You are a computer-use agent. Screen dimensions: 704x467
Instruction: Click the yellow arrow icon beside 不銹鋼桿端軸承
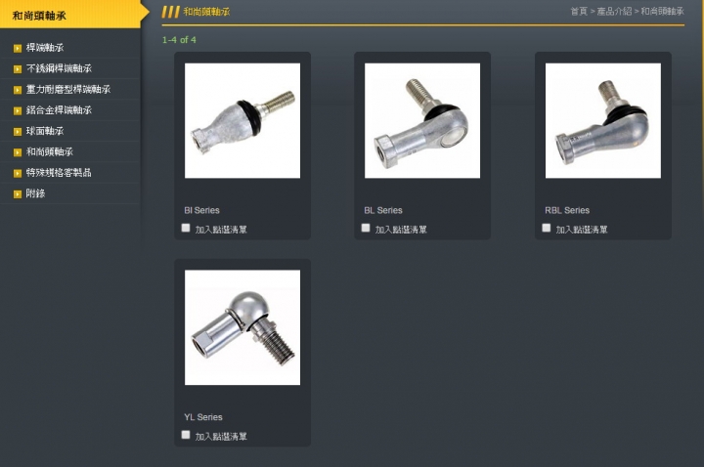tap(18, 69)
